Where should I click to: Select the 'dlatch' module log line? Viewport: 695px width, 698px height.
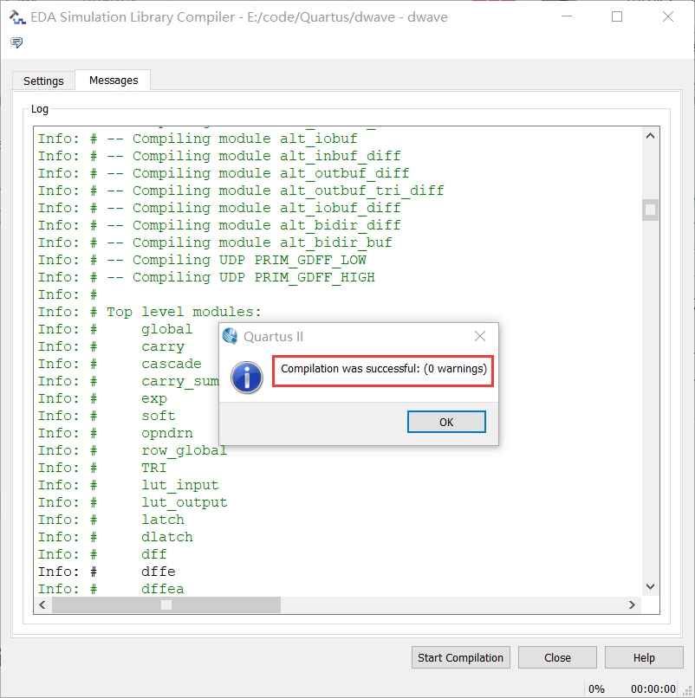(115, 538)
